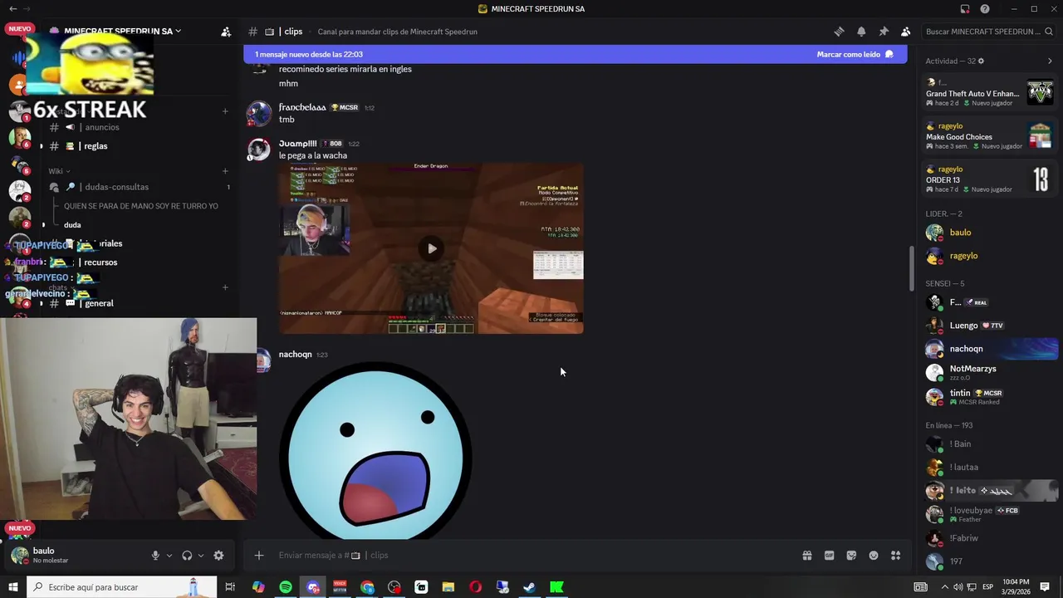Open notification settings bell icon
Viewport: 1063px width, 598px height.
pos(861,32)
